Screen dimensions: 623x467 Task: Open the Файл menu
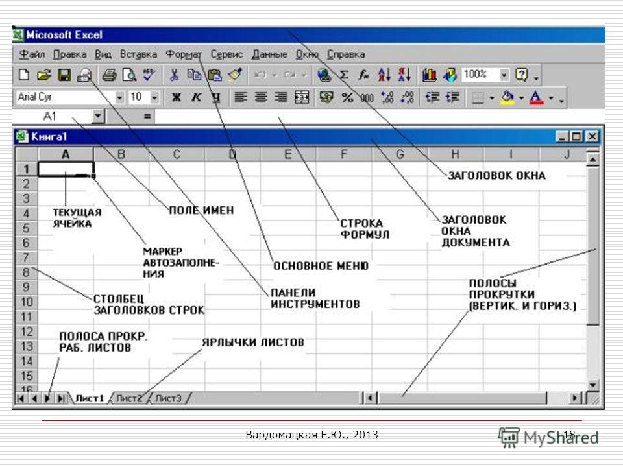click(32, 54)
